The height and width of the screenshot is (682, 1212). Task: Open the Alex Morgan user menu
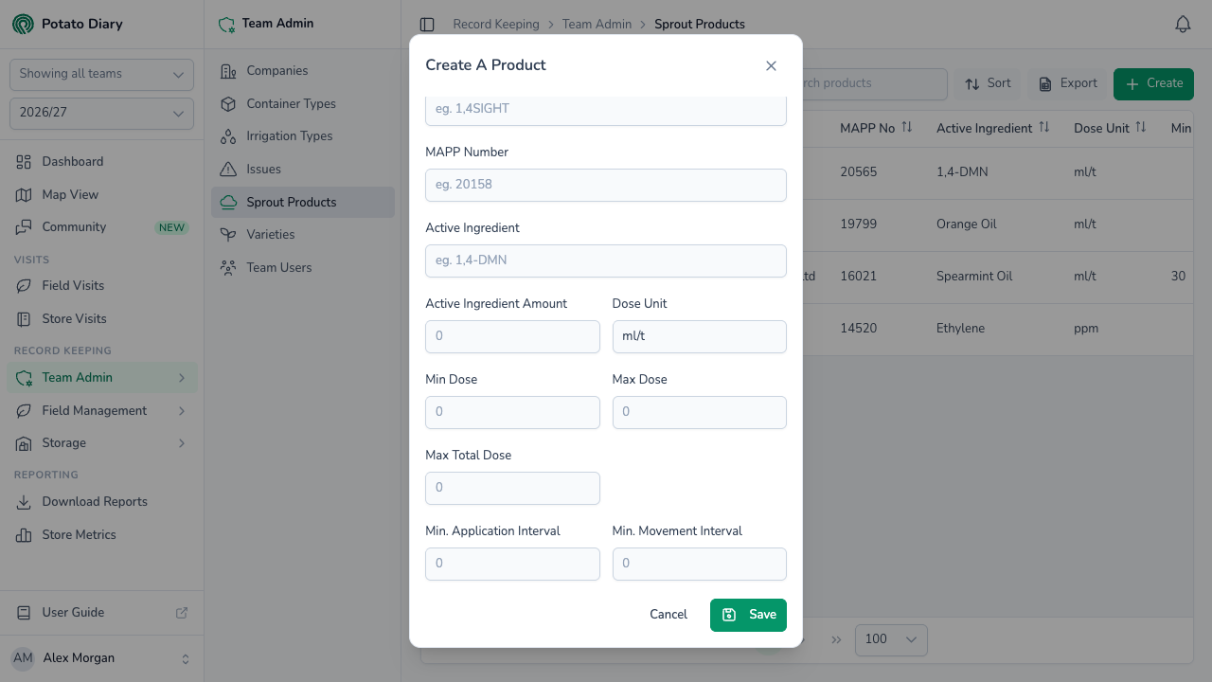click(102, 658)
